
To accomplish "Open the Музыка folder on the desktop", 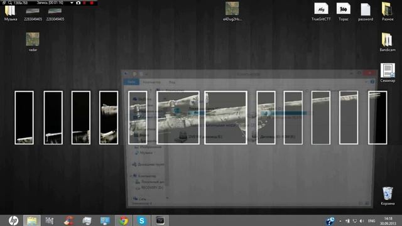I will (10, 13).
